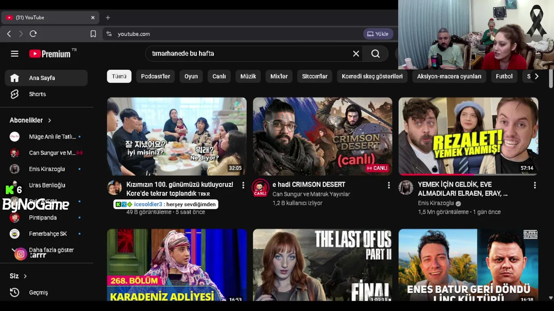
Task: Select the Canlı chip
Action: click(219, 76)
